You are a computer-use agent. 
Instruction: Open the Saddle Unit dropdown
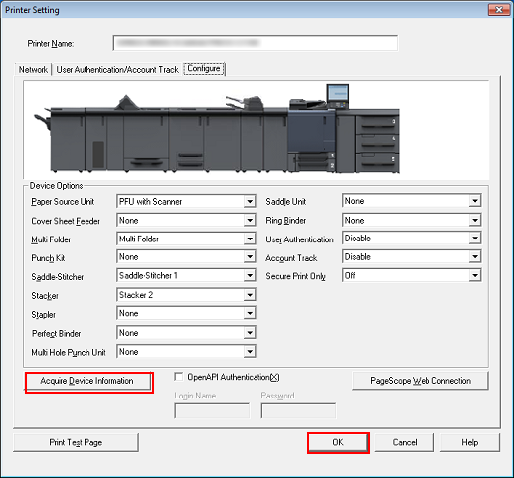coord(412,201)
